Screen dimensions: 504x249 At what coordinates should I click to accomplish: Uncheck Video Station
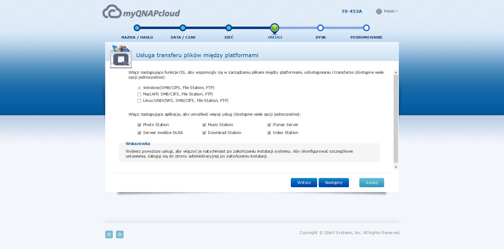coord(269,133)
